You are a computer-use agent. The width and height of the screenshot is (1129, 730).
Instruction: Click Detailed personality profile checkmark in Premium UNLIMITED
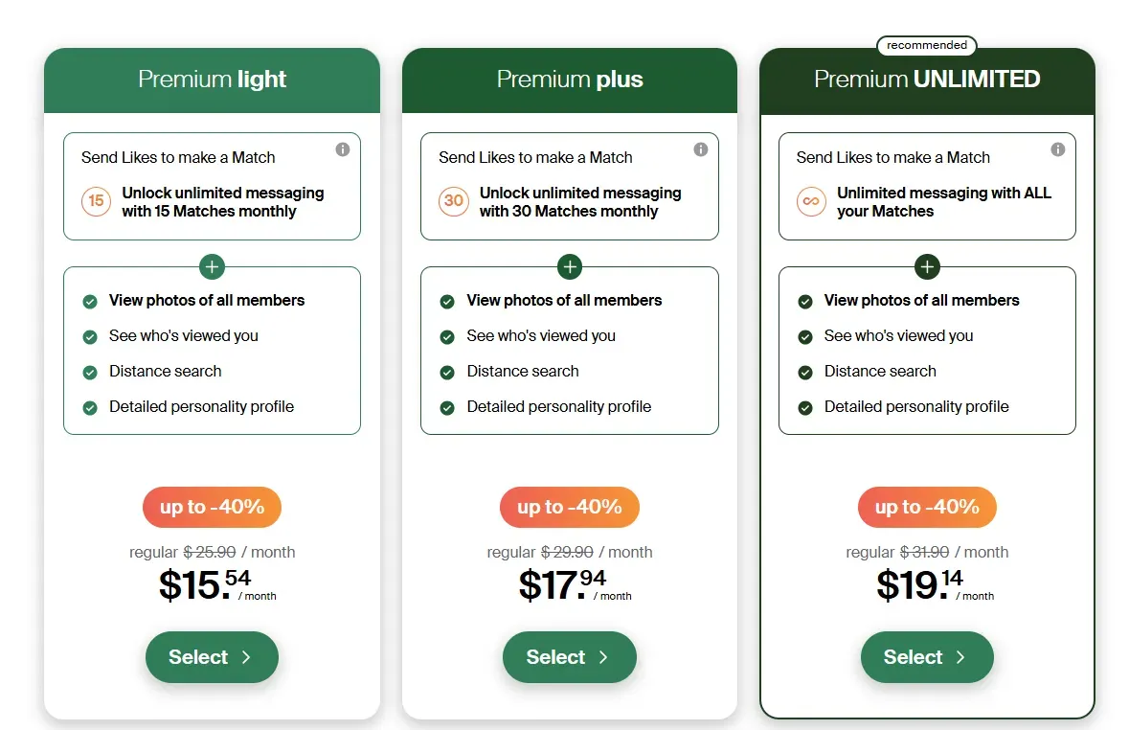point(805,408)
